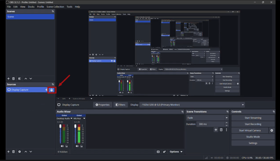Viewport: 280px width, 161px height.
Task: Open the Docks menu
Action: click(31, 7)
